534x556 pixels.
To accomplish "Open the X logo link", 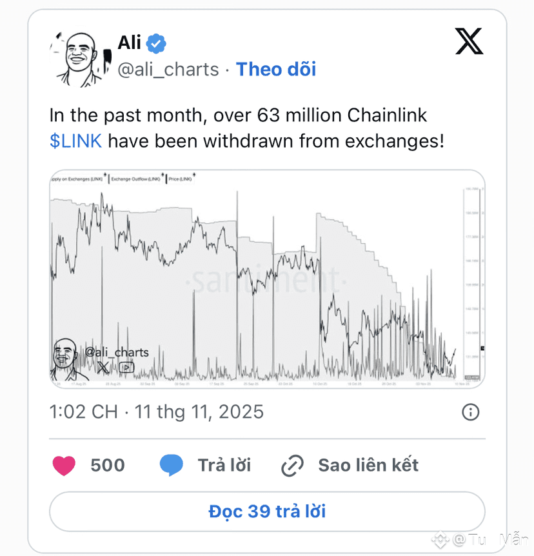I will point(469,43).
